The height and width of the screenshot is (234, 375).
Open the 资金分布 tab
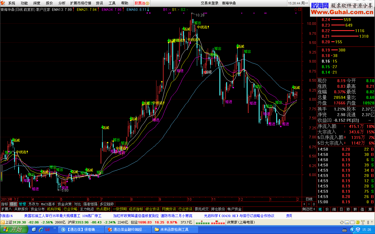click(x=37, y=209)
